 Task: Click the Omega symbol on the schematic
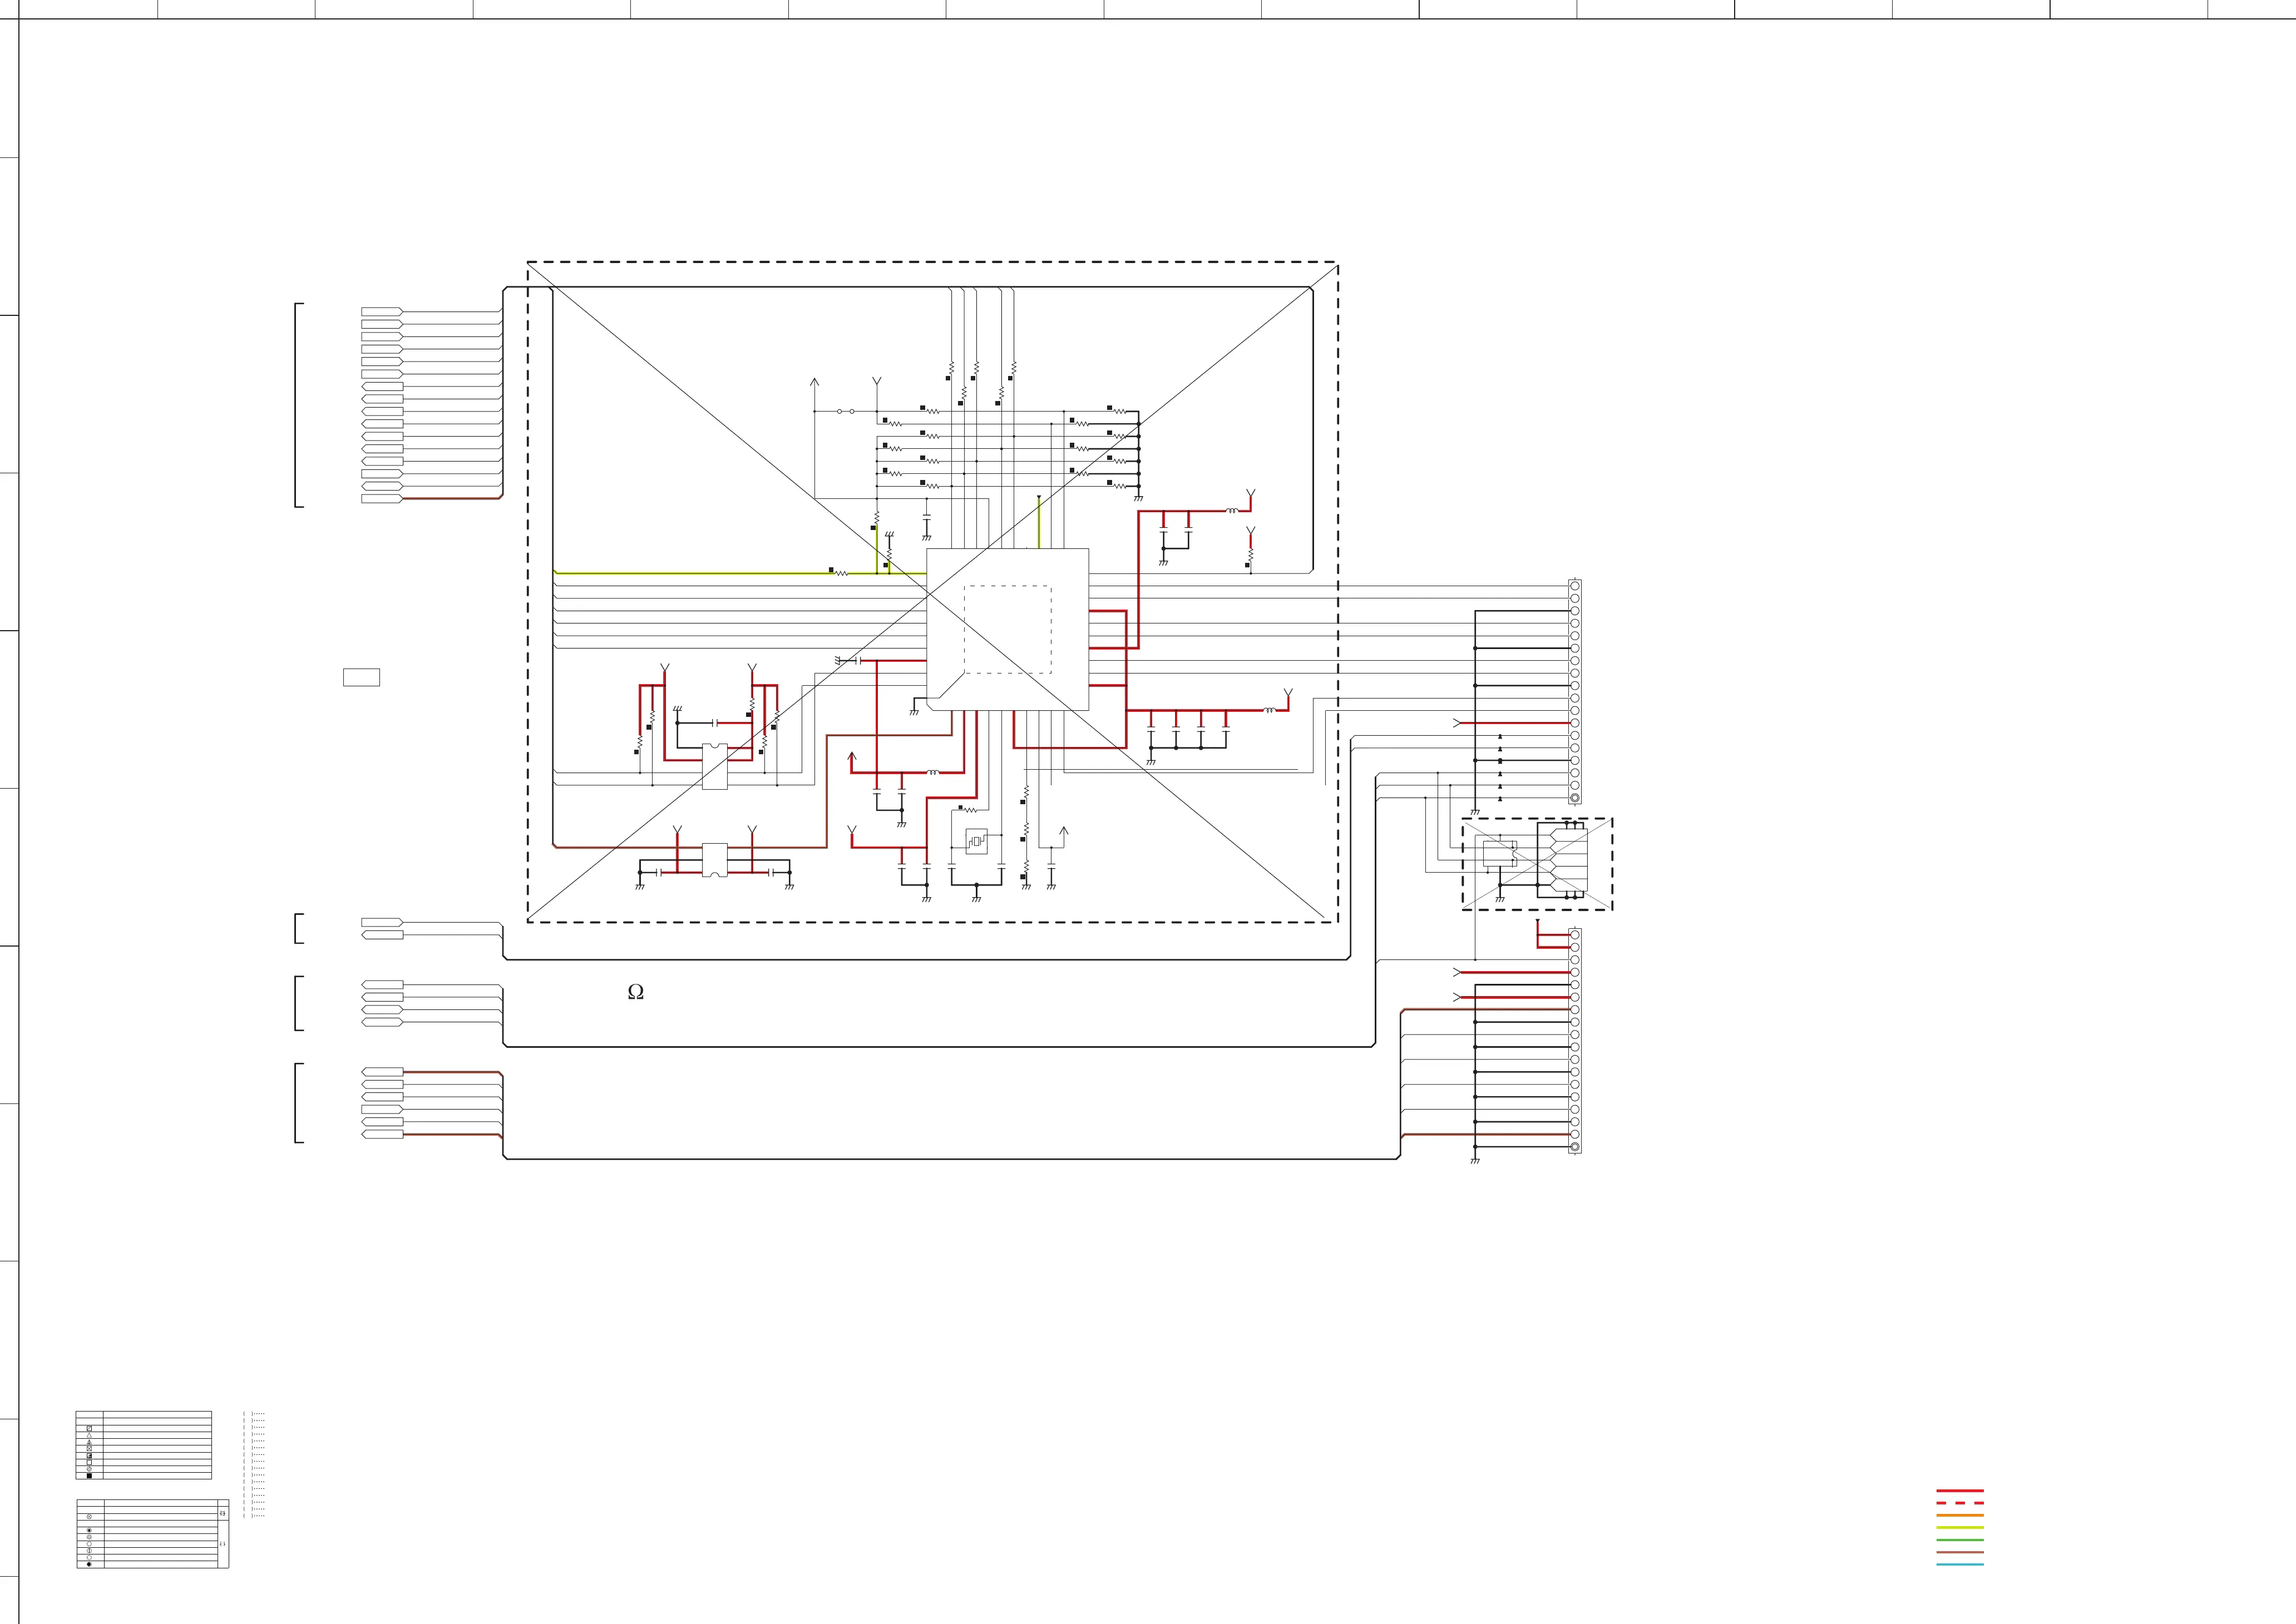click(635, 992)
